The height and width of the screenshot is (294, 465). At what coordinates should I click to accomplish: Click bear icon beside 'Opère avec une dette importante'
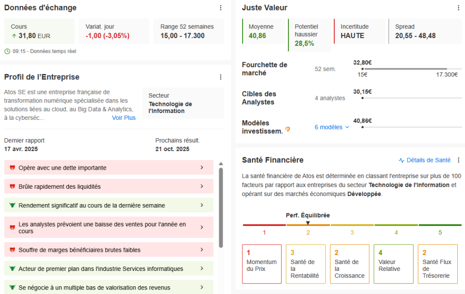(12, 168)
